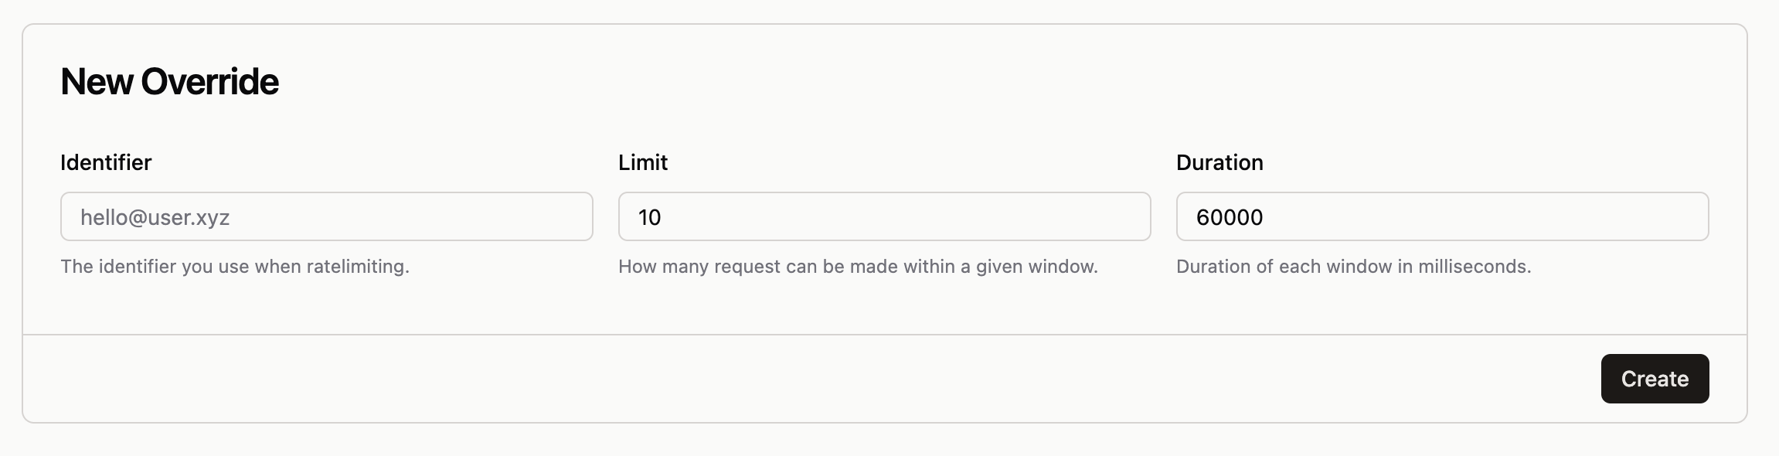The height and width of the screenshot is (456, 1779).
Task: Click the identifier ratelimiting help text
Action: 235,267
